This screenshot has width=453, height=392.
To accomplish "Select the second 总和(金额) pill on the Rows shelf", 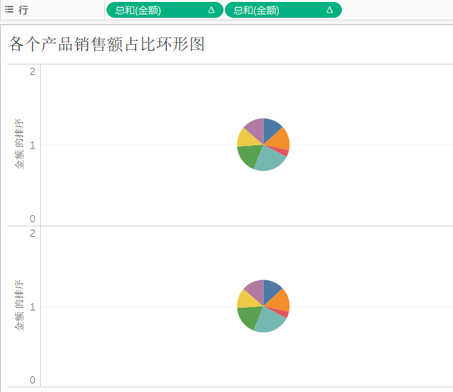I will point(275,10).
